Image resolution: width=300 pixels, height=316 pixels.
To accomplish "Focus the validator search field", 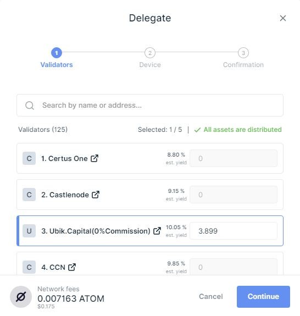I will tap(150, 105).
